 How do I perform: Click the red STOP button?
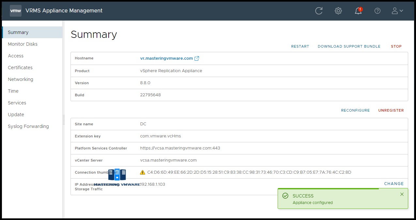pyautogui.click(x=396, y=46)
